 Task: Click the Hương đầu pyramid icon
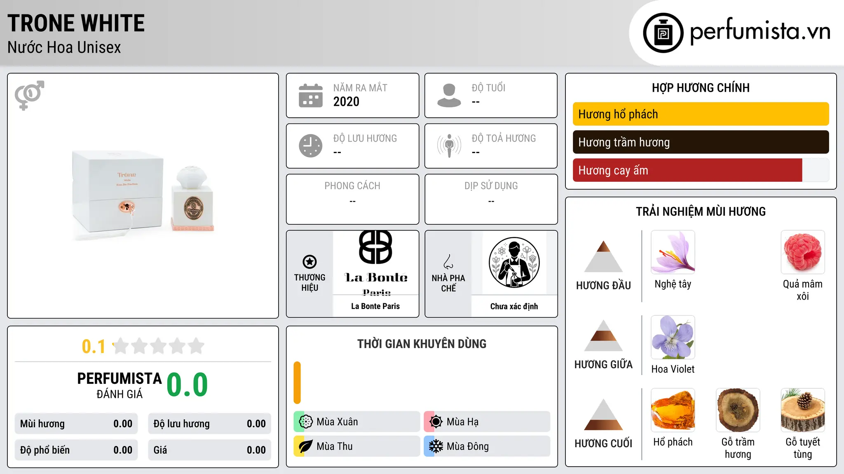(x=603, y=256)
